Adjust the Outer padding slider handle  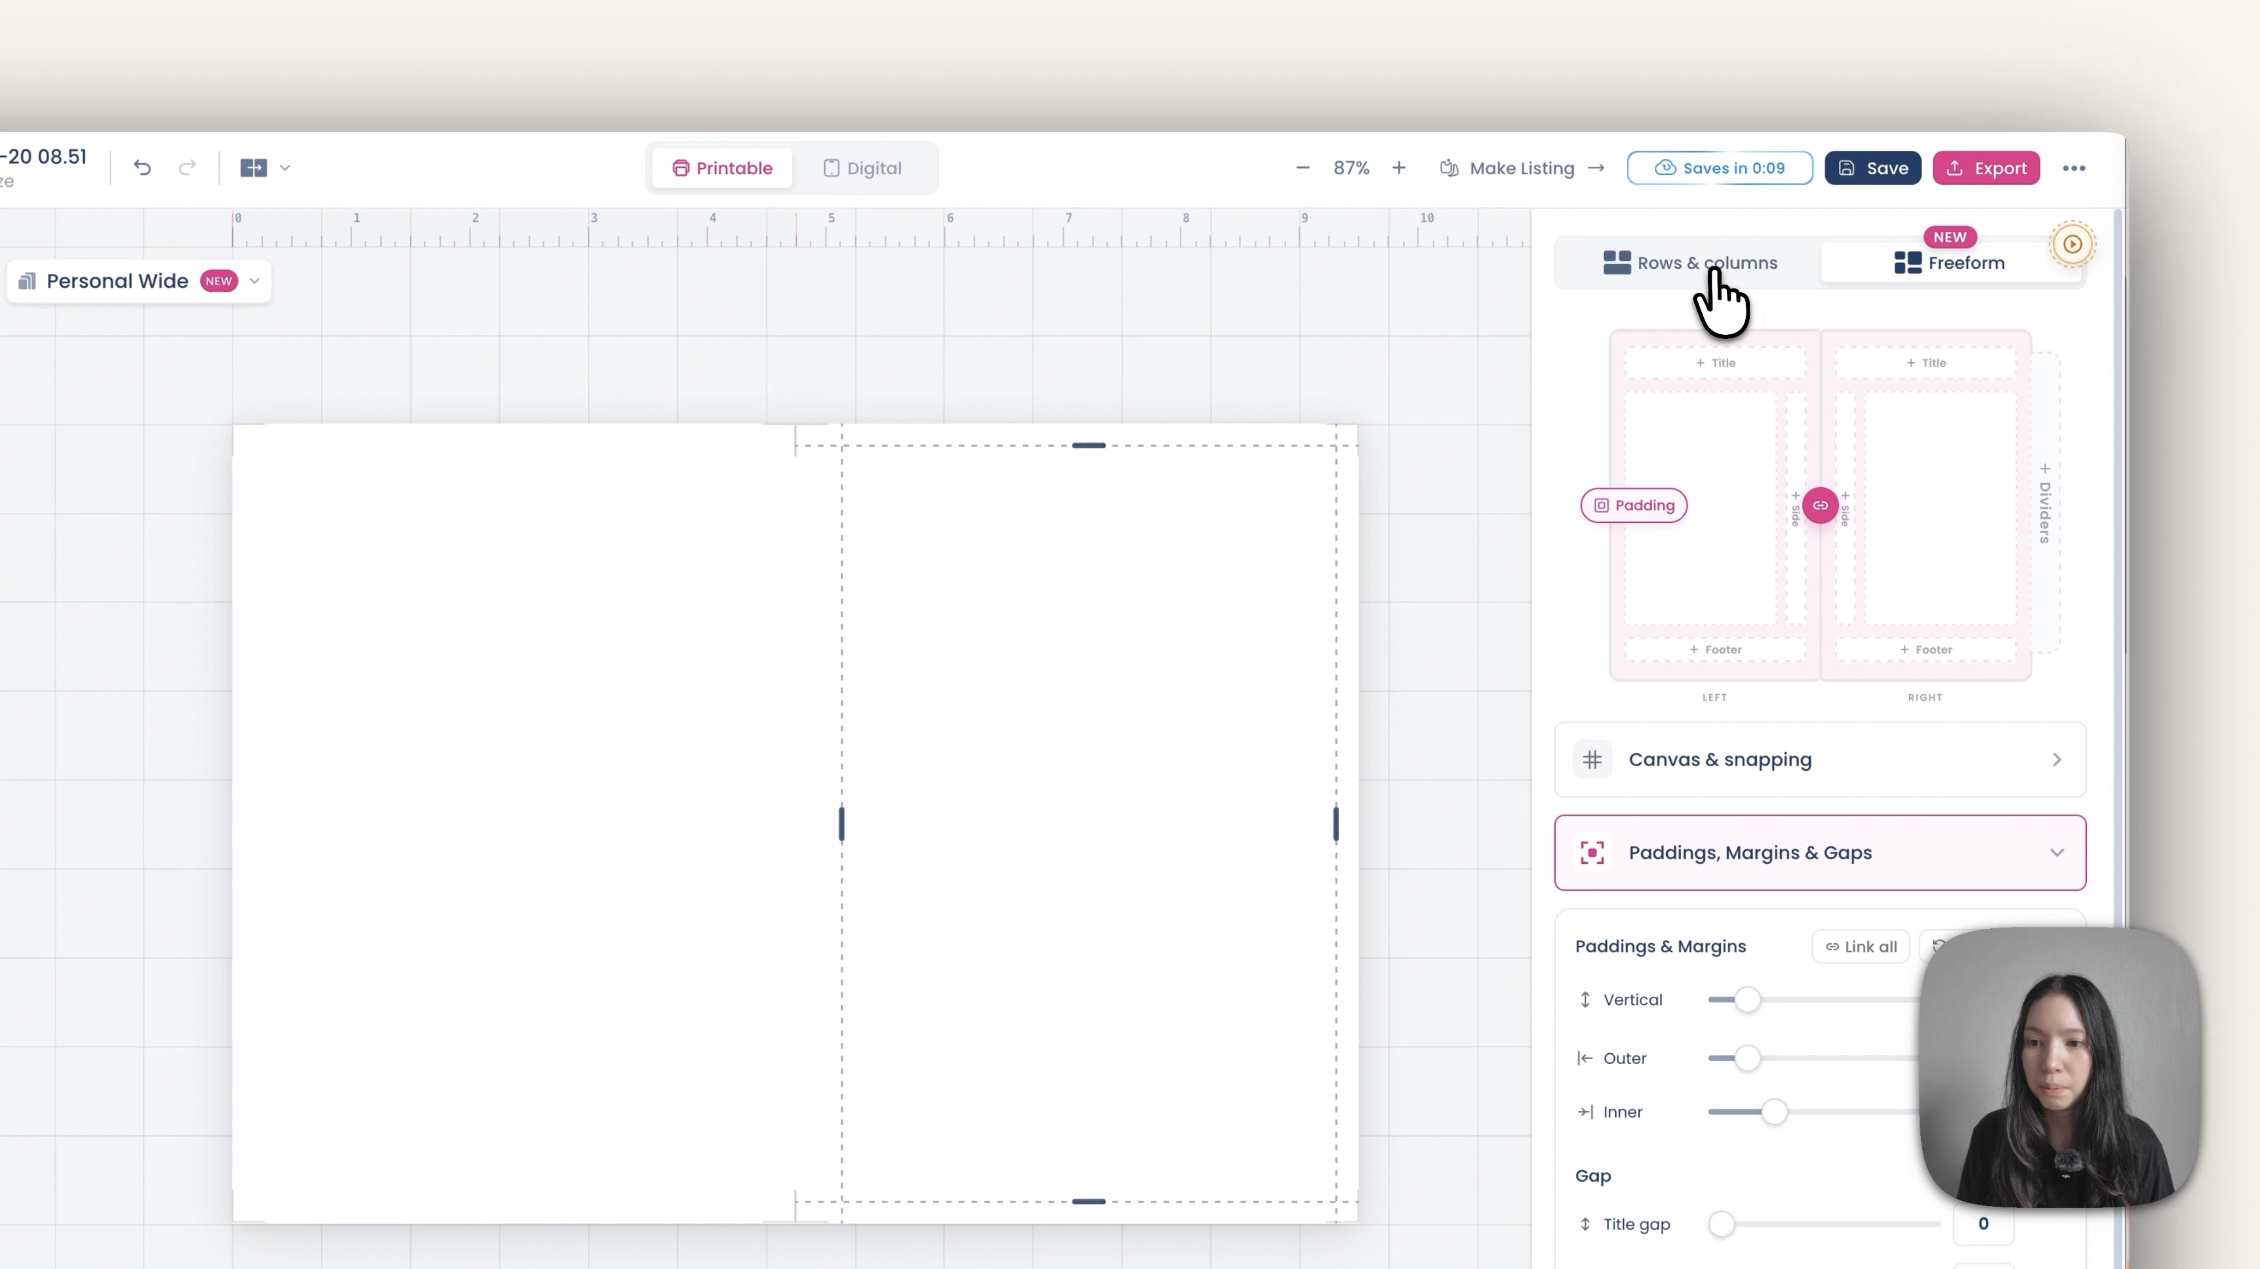(1746, 1059)
